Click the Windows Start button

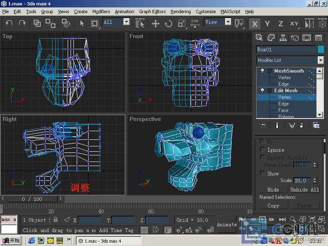pyautogui.click(x=11, y=241)
